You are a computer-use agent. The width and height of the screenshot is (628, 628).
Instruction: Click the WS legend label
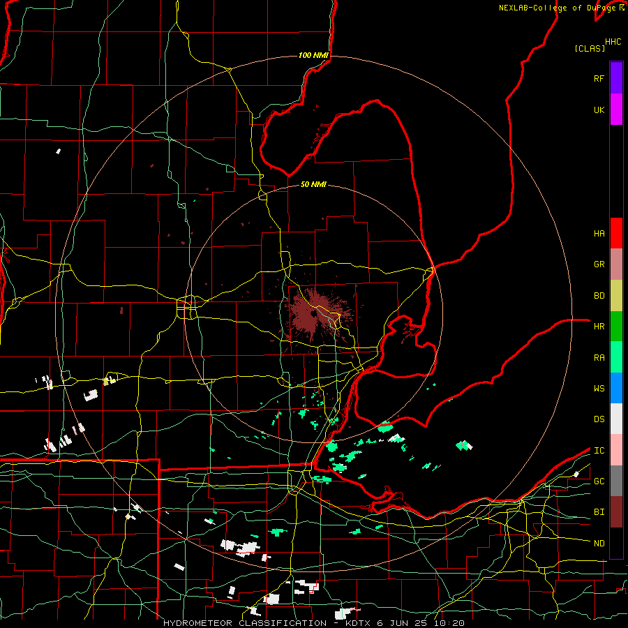599,389
